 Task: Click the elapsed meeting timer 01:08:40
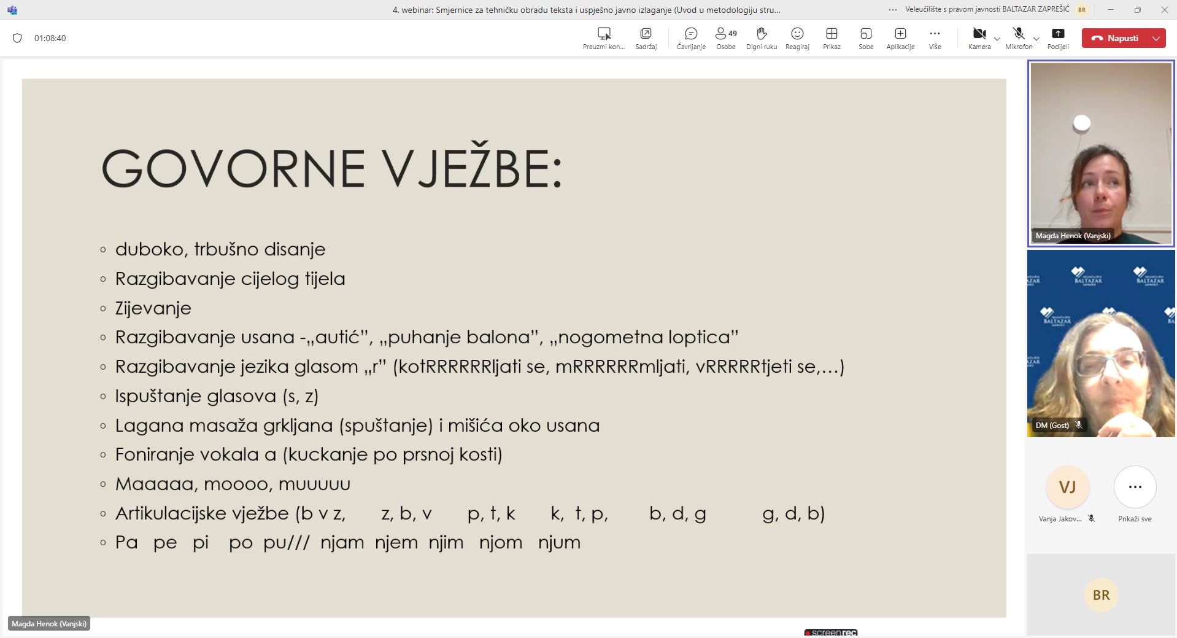coord(50,38)
